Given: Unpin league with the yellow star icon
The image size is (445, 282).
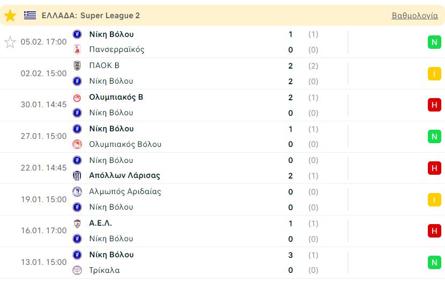Looking at the screenshot, I should (x=10, y=16).
